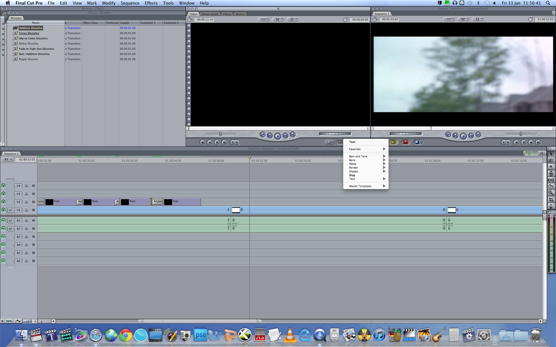
Task: Open the Sequence menu in the menu bar
Action: 130,3
